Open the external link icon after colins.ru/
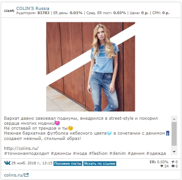The width and height of the screenshot is (182, 180). pyautogui.click(x=26, y=175)
